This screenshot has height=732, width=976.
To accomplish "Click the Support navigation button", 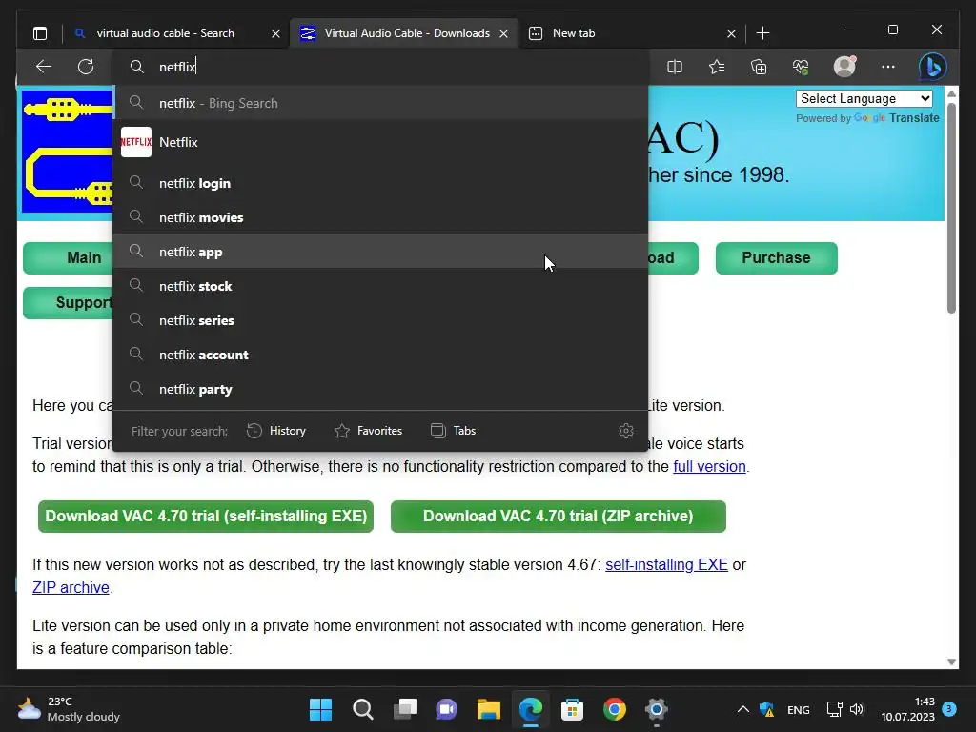I will (x=69, y=302).
